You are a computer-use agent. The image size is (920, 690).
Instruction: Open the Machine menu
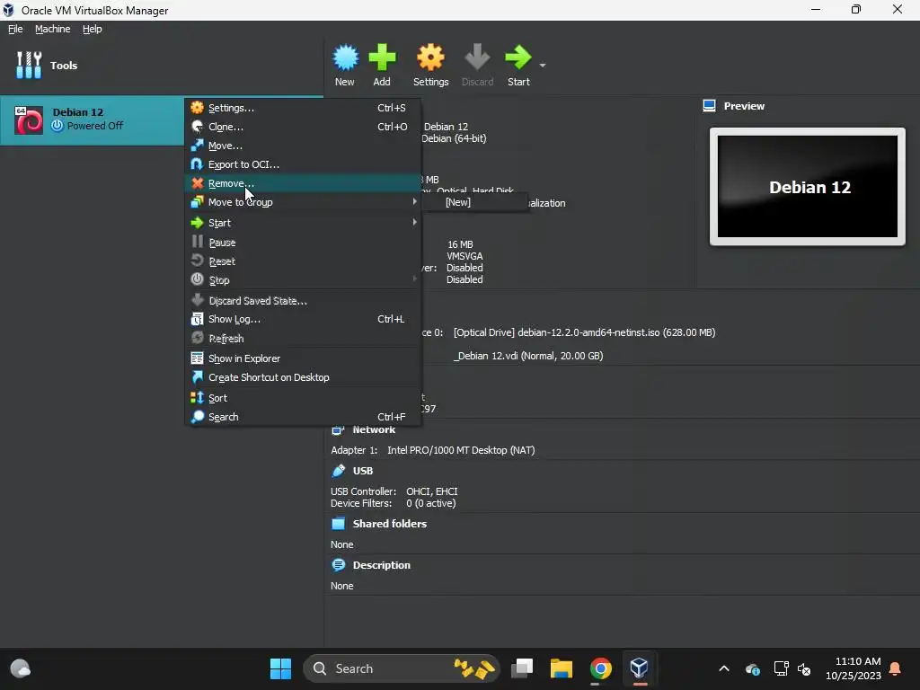pyautogui.click(x=53, y=29)
